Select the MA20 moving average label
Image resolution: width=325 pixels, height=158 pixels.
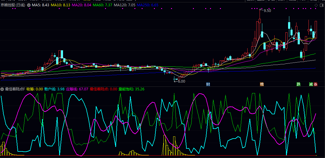point(82,5)
